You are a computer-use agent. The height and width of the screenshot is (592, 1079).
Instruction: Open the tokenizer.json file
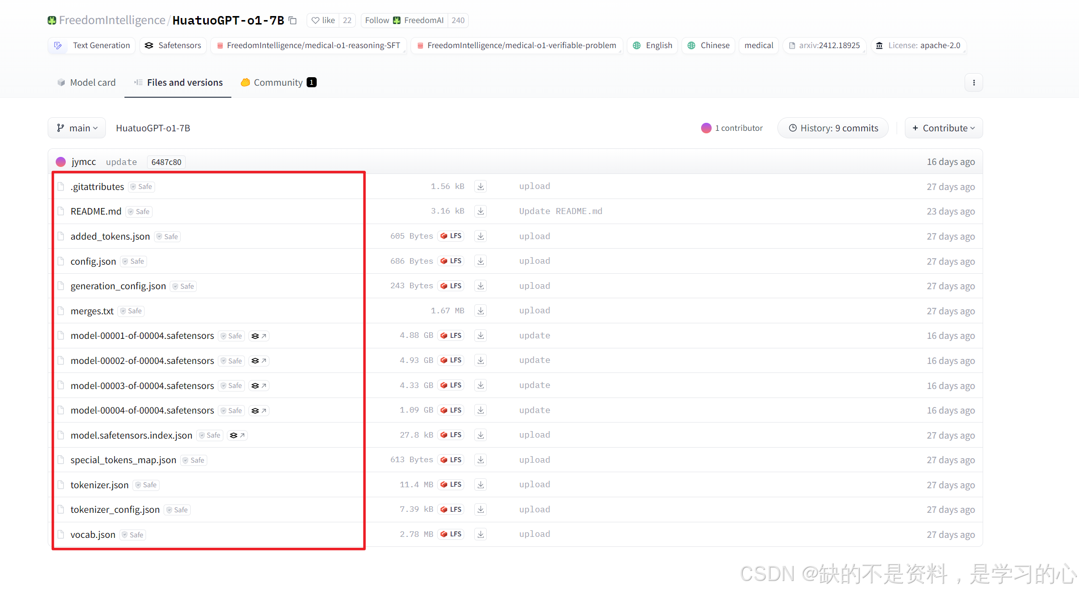[x=99, y=485]
